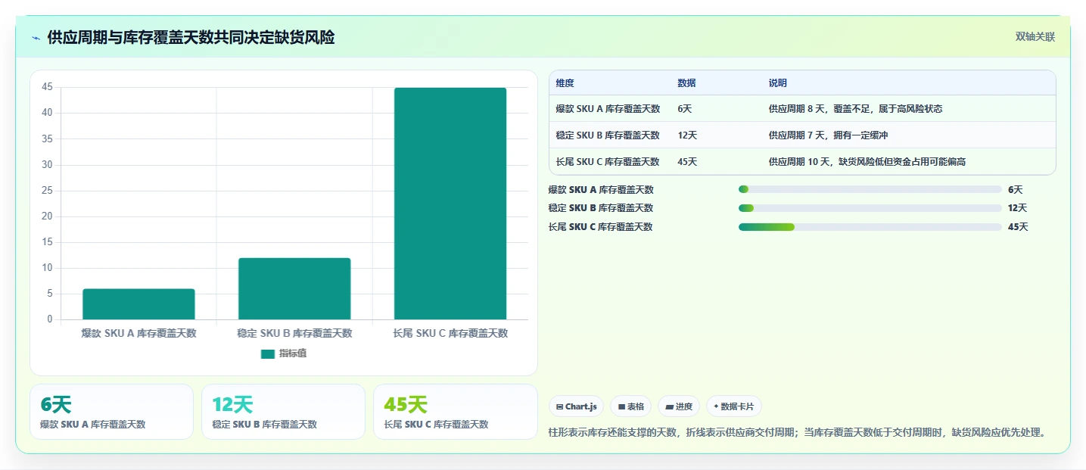Image resolution: width=1086 pixels, height=470 pixels.
Task: Click the 45天 label beside progress bar
Action: 1018,227
